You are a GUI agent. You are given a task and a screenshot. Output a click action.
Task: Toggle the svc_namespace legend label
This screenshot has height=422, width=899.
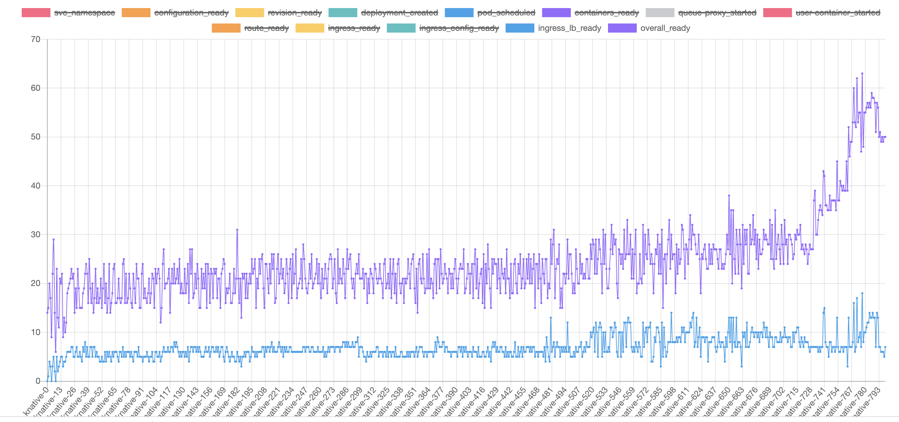point(84,13)
